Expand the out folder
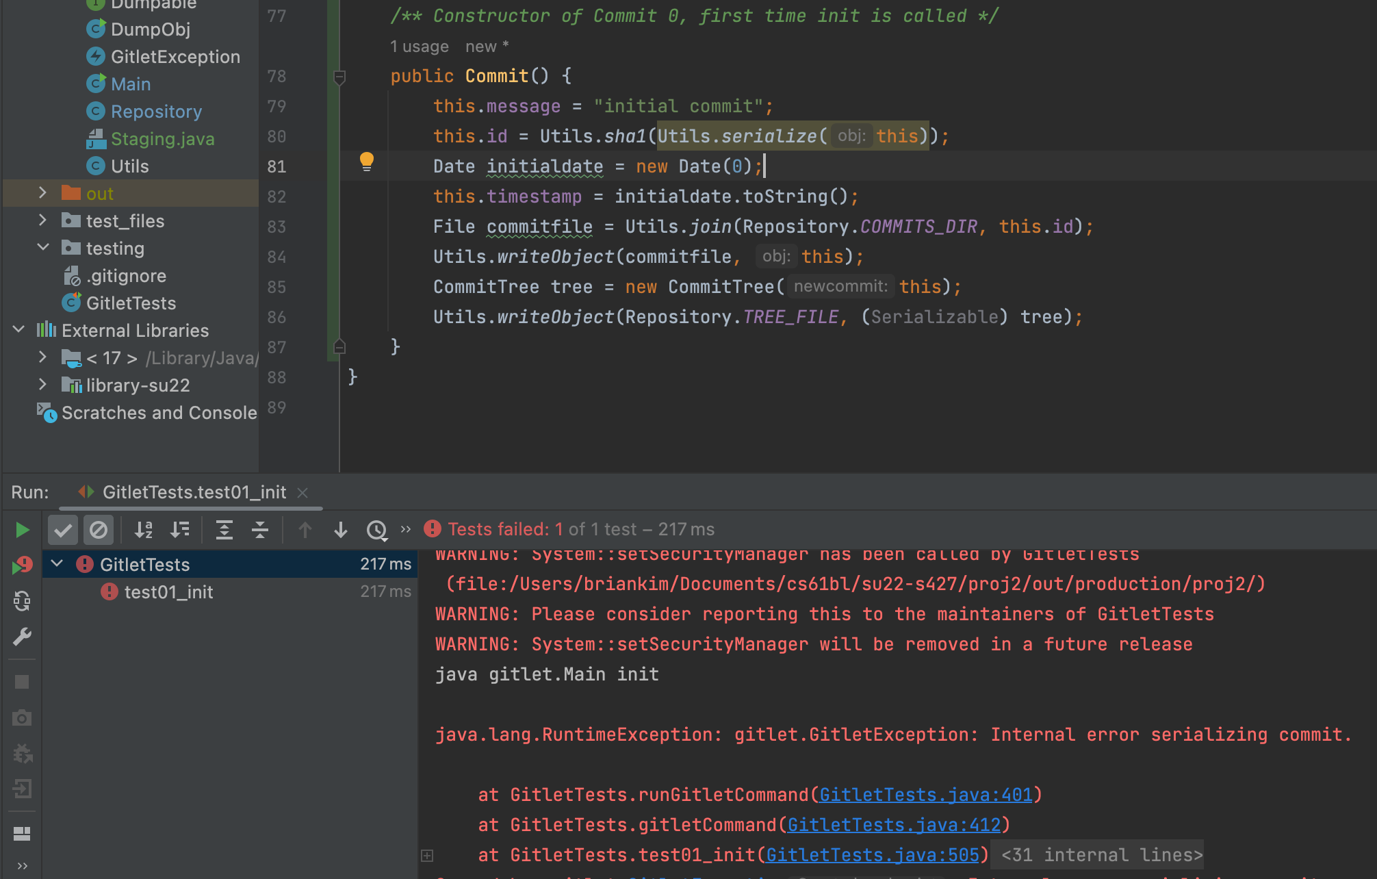 [42, 193]
